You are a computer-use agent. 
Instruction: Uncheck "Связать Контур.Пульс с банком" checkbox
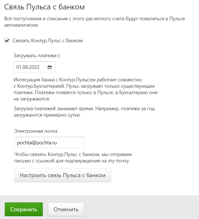[7, 41]
